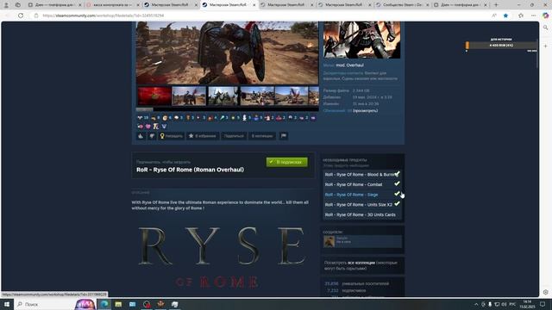Open a new browser tab

(x=496, y=5)
